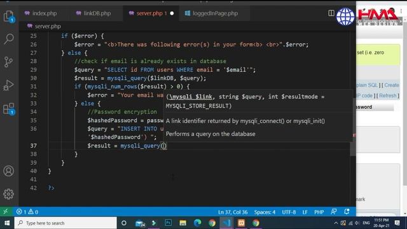Change language mode via PHP

coord(319,212)
